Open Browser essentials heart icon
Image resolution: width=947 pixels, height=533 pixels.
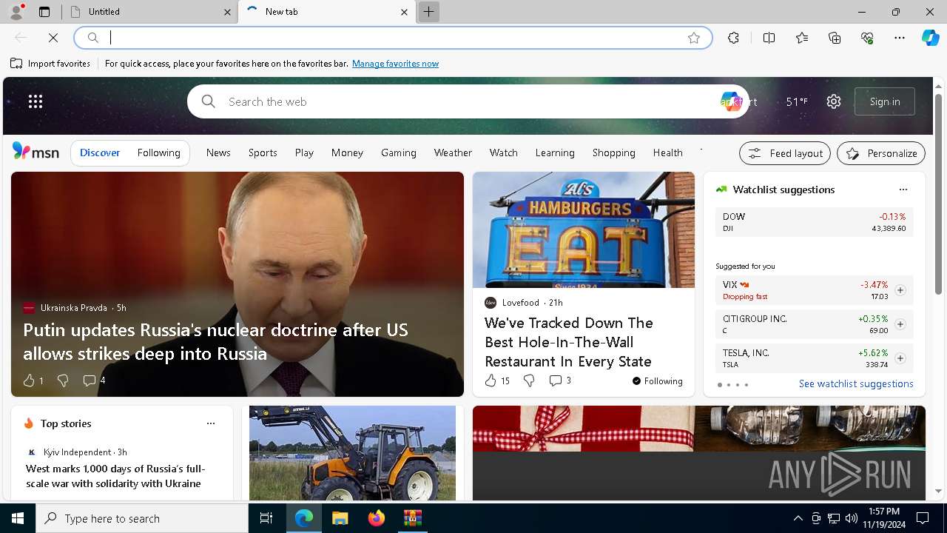click(x=867, y=38)
